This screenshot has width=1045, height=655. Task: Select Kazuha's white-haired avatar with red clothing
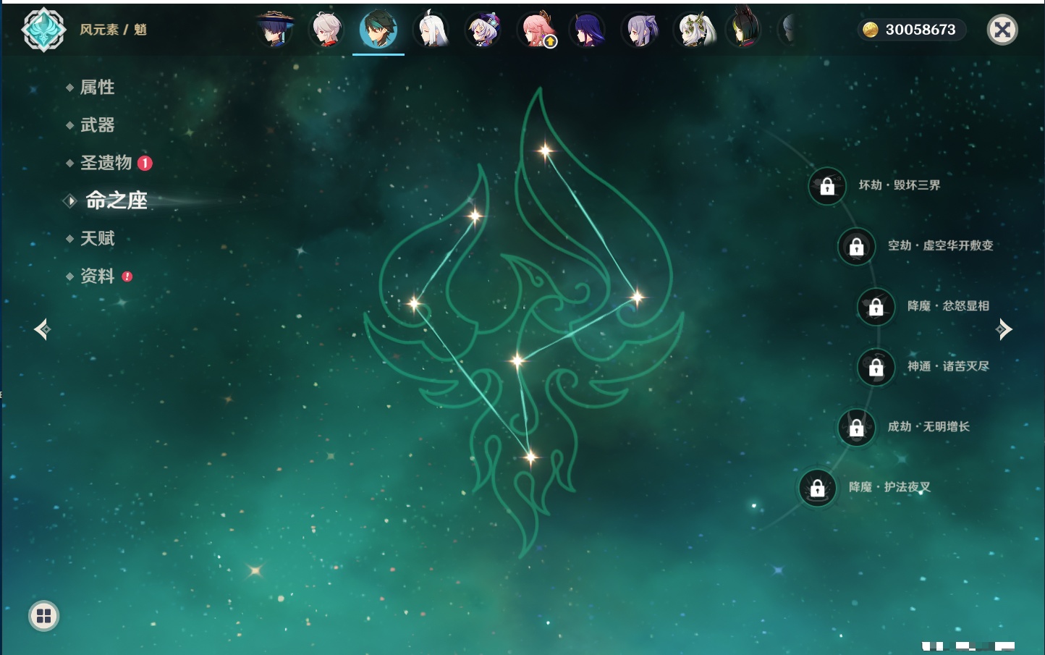[327, 30]
